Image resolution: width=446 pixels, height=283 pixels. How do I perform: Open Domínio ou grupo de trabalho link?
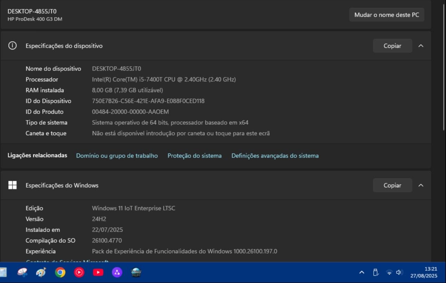(x=117, y=156)
